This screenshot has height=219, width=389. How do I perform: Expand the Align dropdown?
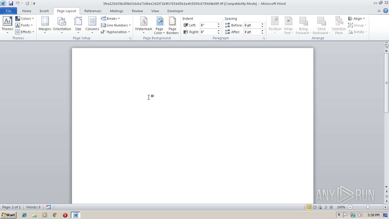click(356, 19)
